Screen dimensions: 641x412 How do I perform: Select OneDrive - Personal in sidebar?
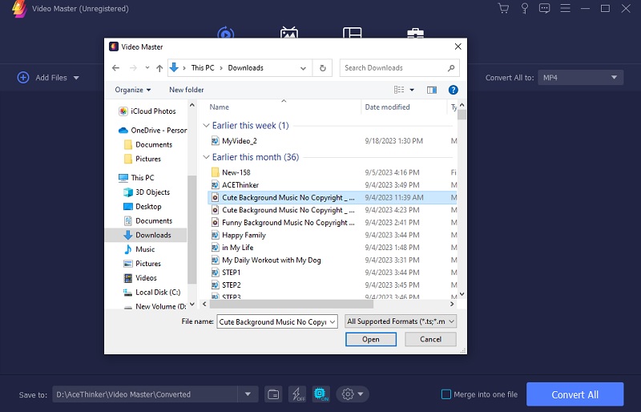point(152,130)
